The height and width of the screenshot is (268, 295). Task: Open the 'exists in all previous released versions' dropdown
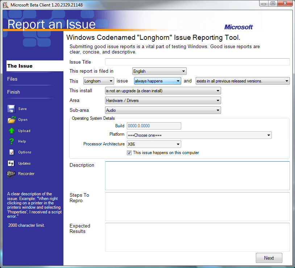click(242, 81)
